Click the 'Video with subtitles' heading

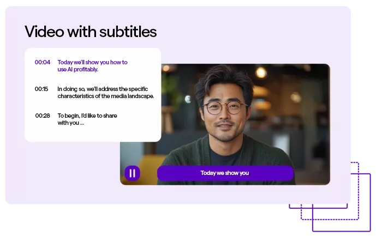(x=91, y=32)
